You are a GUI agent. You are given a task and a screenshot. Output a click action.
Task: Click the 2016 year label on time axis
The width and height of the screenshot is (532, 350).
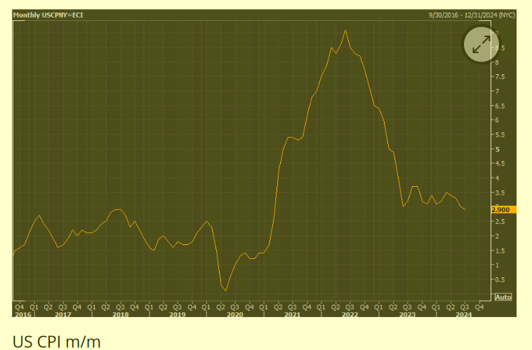[22, 315]
